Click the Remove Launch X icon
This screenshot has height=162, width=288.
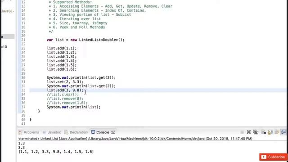point(249,132)
